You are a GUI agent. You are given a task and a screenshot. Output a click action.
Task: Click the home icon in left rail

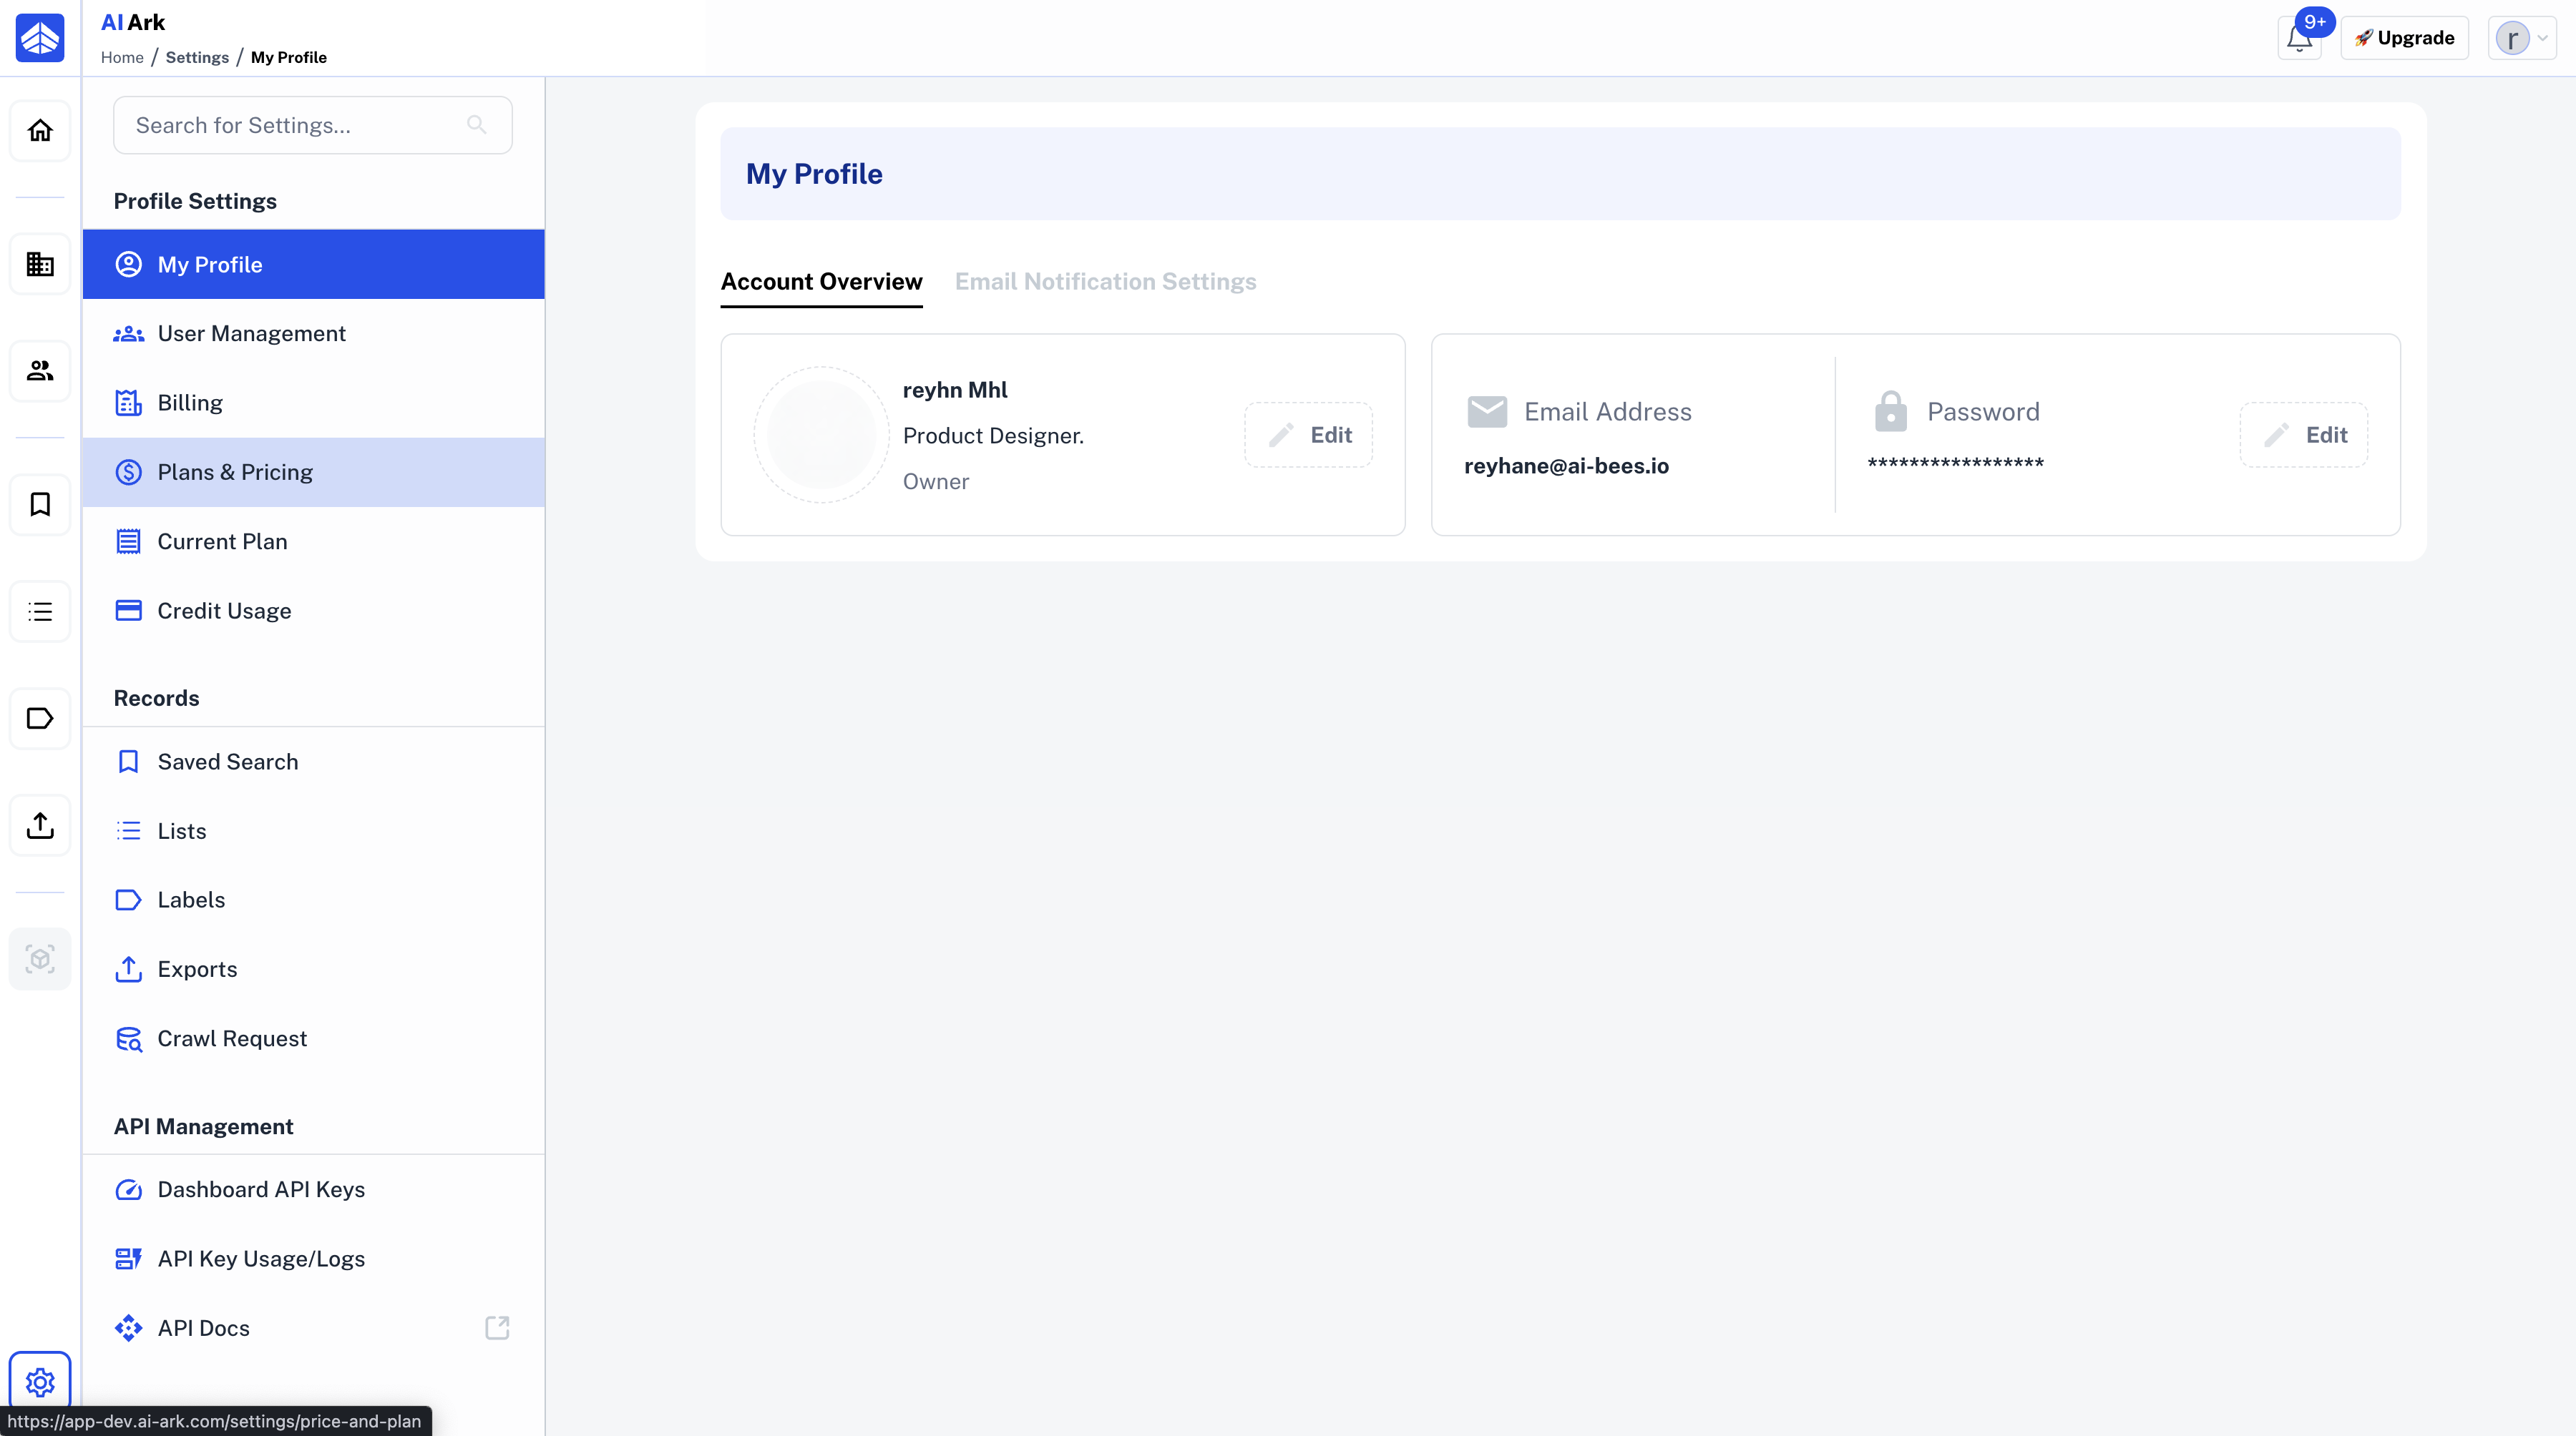click(x=40, y=130)
